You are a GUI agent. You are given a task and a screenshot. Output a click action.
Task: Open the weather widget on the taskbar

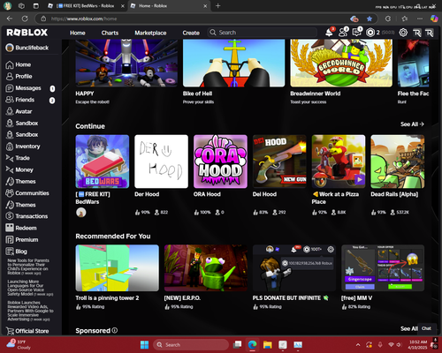[19, 344]
